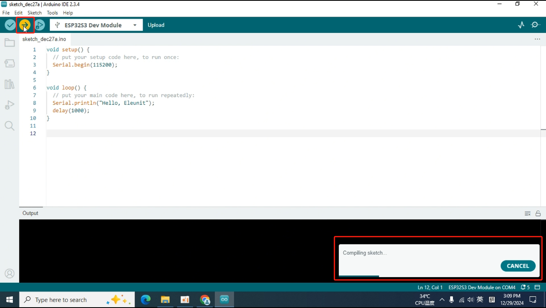
Task: Click the Output panel title
Action: [31, 213]
